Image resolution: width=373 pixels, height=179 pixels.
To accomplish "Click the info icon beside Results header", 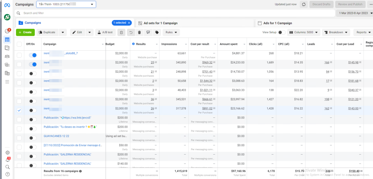I will (133, 44).
